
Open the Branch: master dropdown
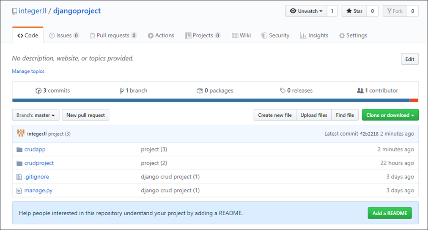tap(36, 115)
